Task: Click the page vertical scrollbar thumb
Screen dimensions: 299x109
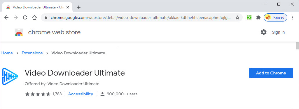Action: click(297, 46)
